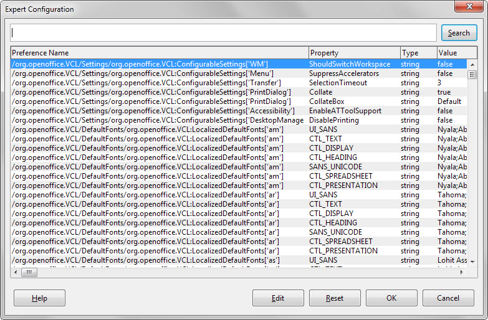Sort by Value column header
The height and width of the screenshot is (320, 488).
coord(457,53)
